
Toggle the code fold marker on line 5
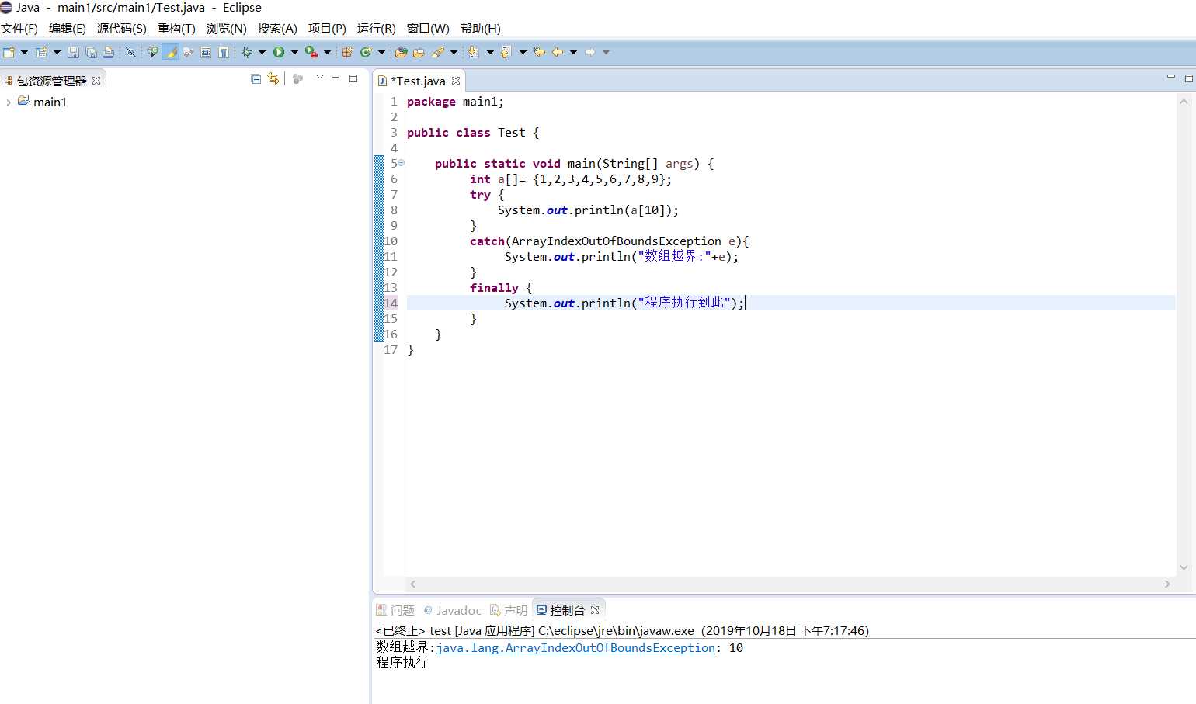(x=402, y=163)
